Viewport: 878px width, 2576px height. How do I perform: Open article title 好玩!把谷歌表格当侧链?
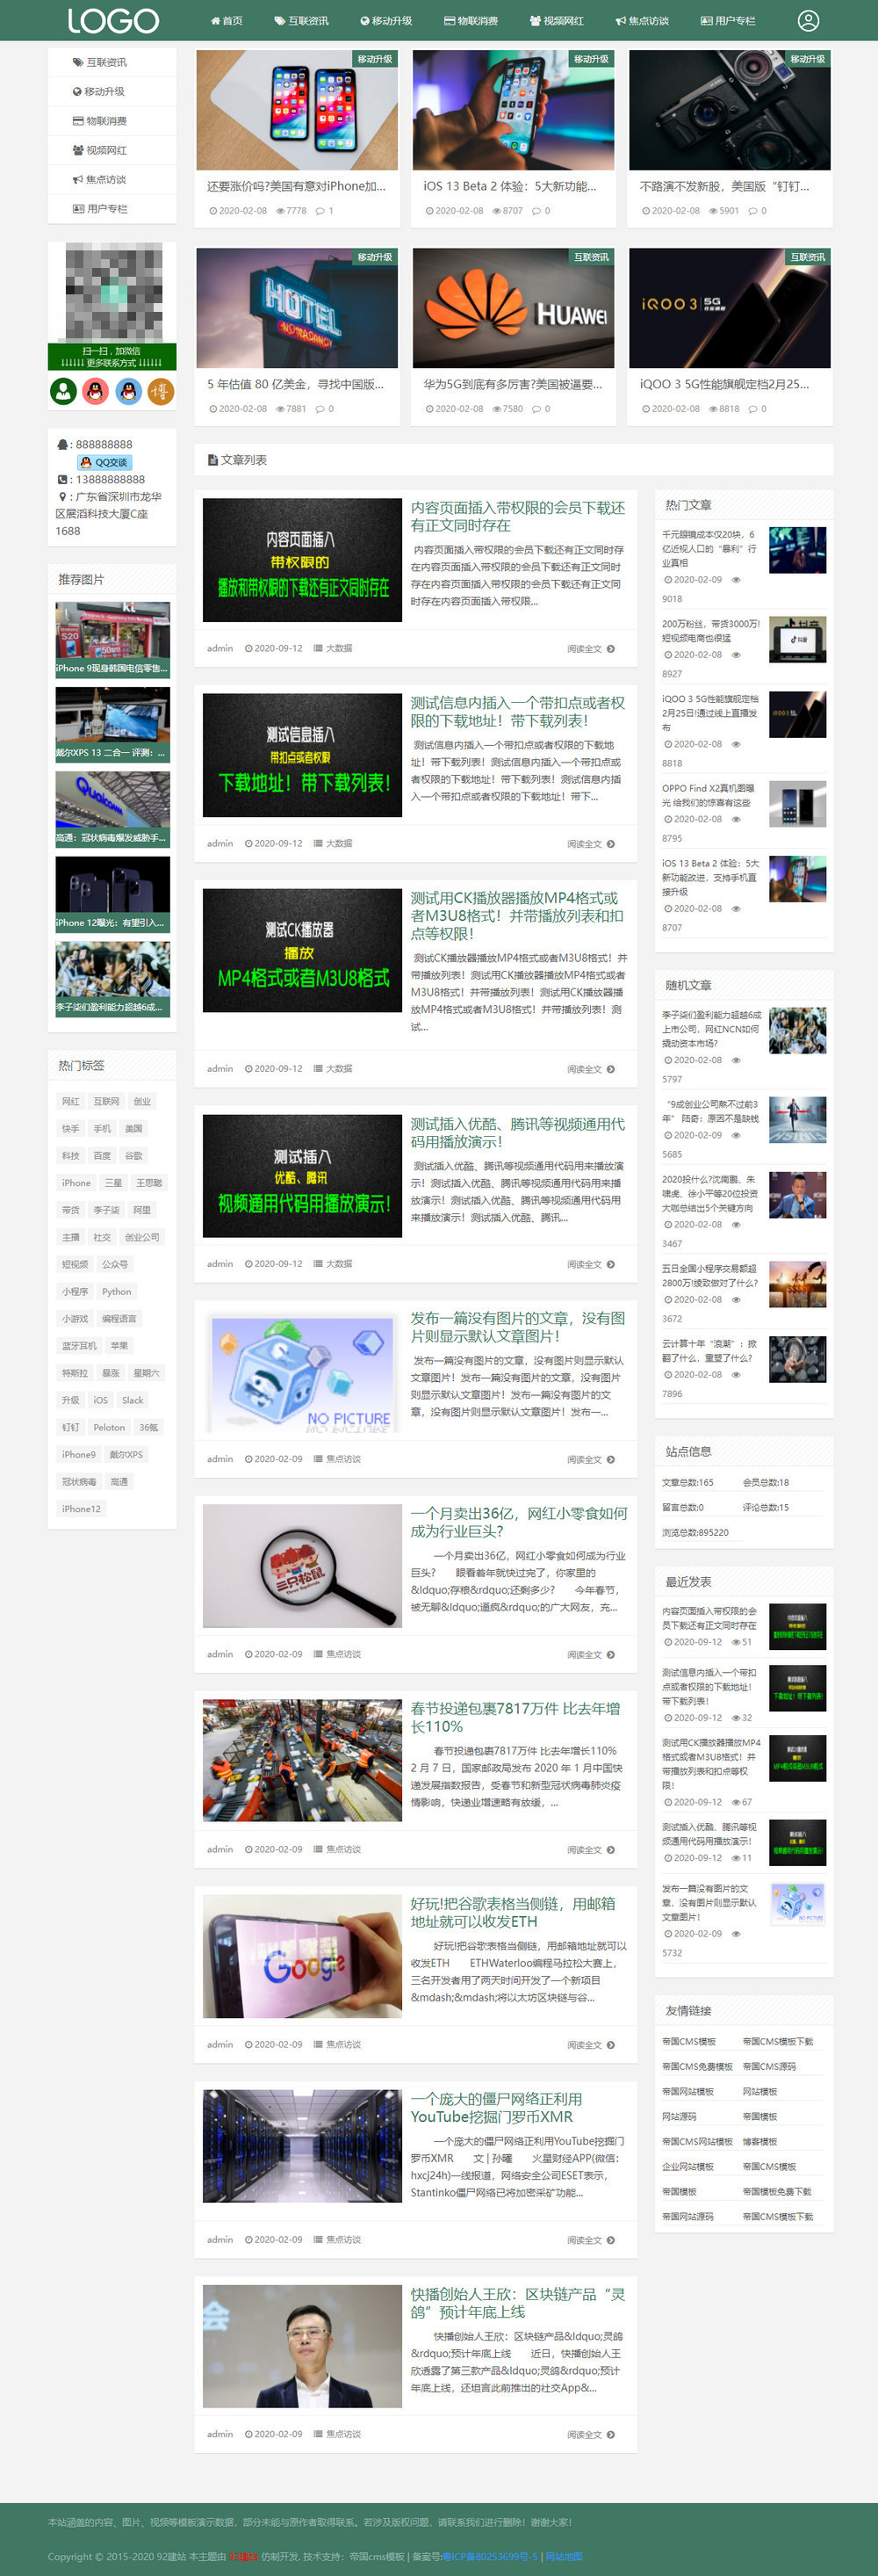[x=514, y=1912]
